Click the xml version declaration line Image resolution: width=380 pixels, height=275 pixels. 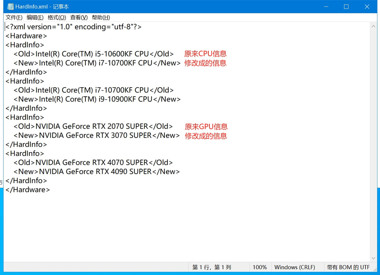[x=73, y=27]
